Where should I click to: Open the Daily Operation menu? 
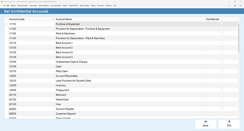pyautogui.click(x=23, y=6)
